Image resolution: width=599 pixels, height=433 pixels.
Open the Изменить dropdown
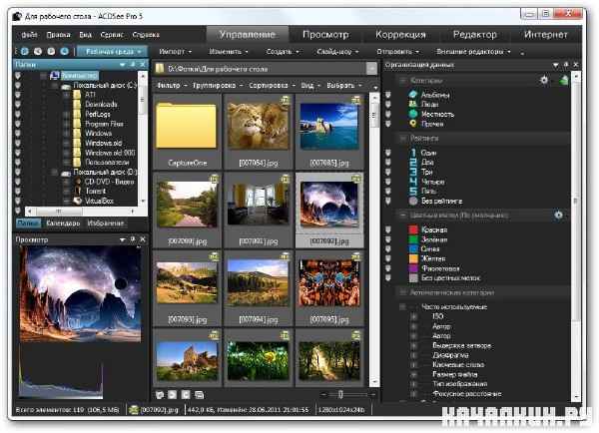click(229, 51)
